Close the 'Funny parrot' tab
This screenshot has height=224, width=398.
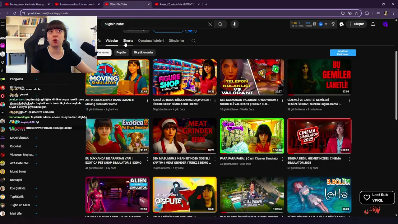[49, 4]
